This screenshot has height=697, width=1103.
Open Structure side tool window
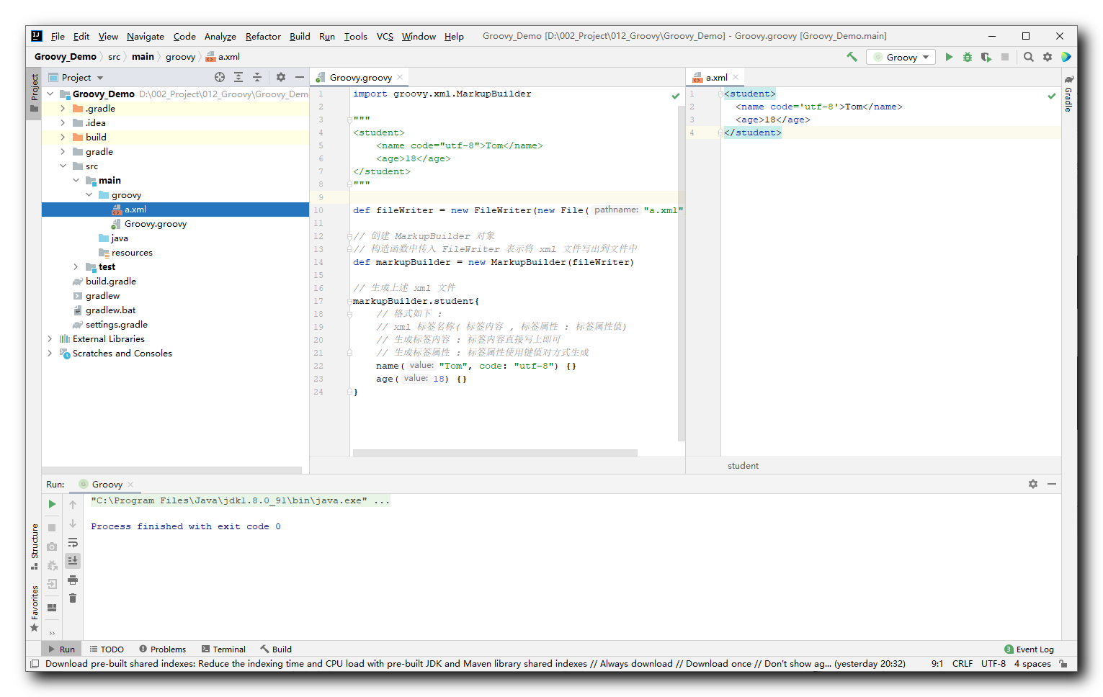tap(34, 547)
